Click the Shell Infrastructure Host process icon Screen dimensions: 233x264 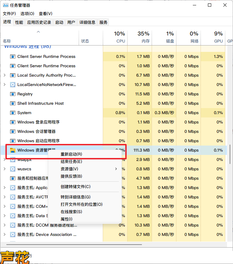13,103
